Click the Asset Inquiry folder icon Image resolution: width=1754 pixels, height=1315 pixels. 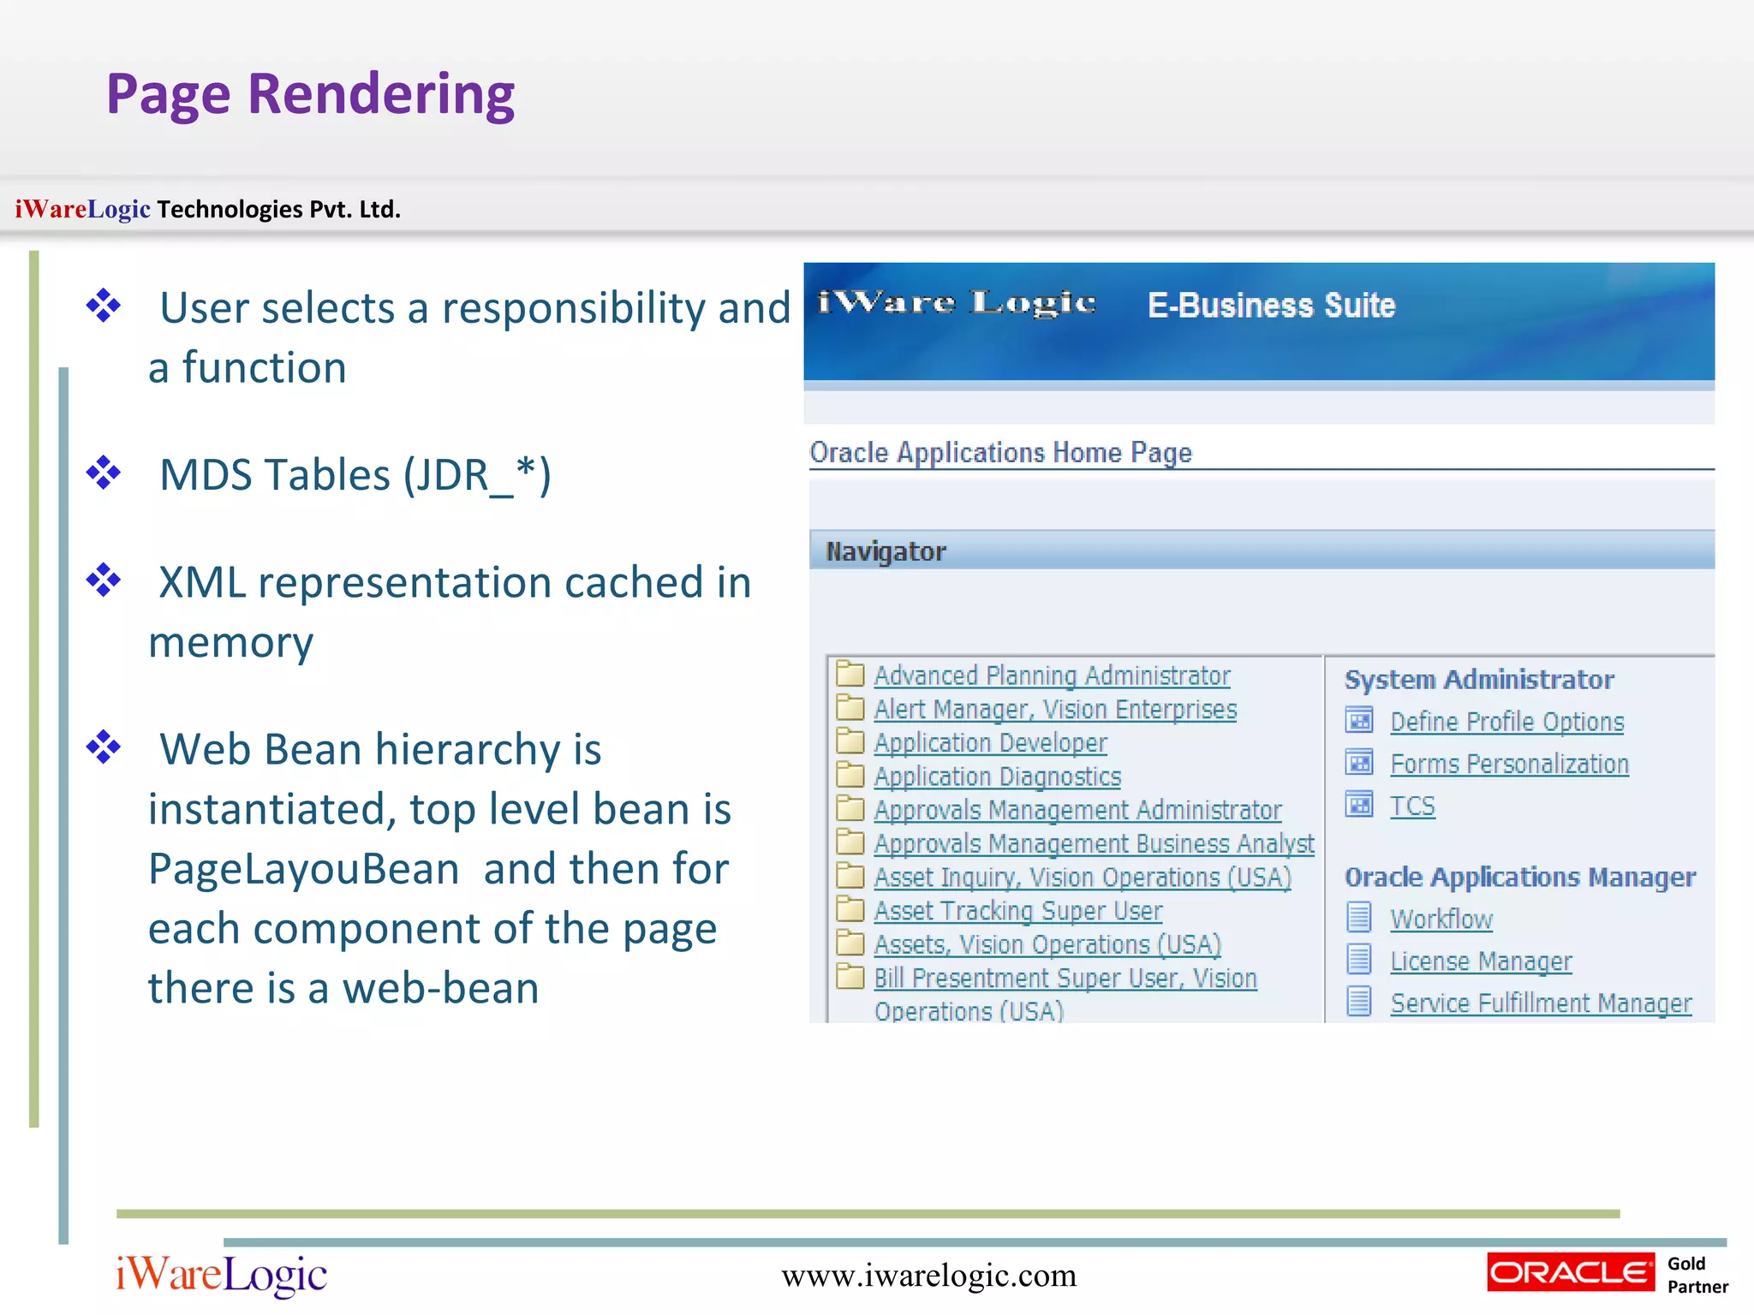tap(850, 876)
